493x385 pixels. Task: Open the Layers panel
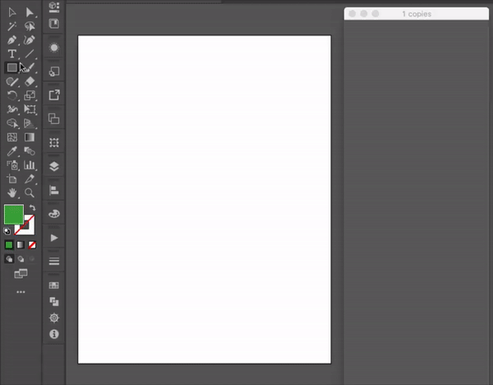54,166
